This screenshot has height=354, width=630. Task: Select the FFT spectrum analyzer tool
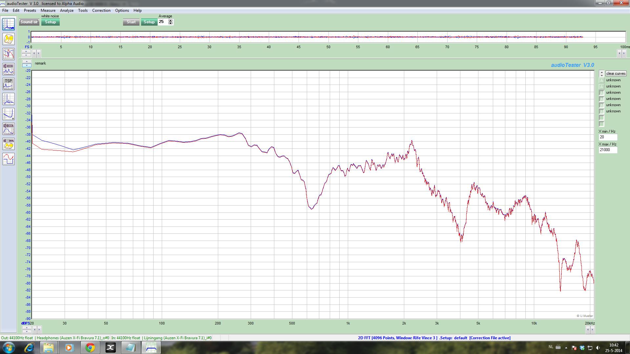pyautogui.click(x=9, y=24)
